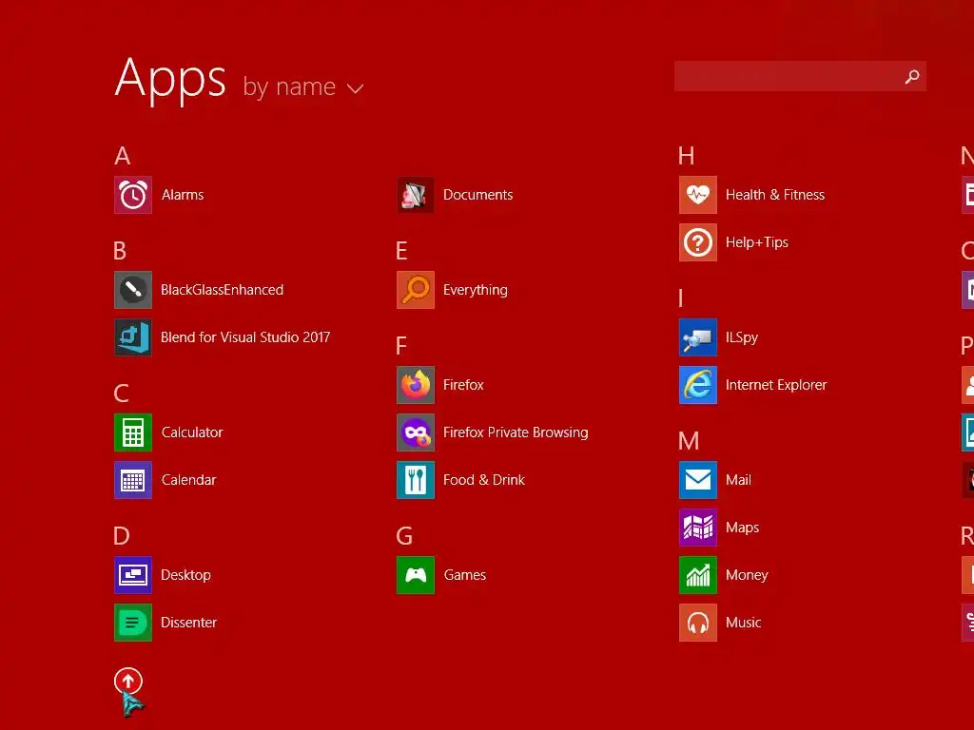974x730 pixels.
Task: Open the Games tile icon
Action: [x=416, y=575]
